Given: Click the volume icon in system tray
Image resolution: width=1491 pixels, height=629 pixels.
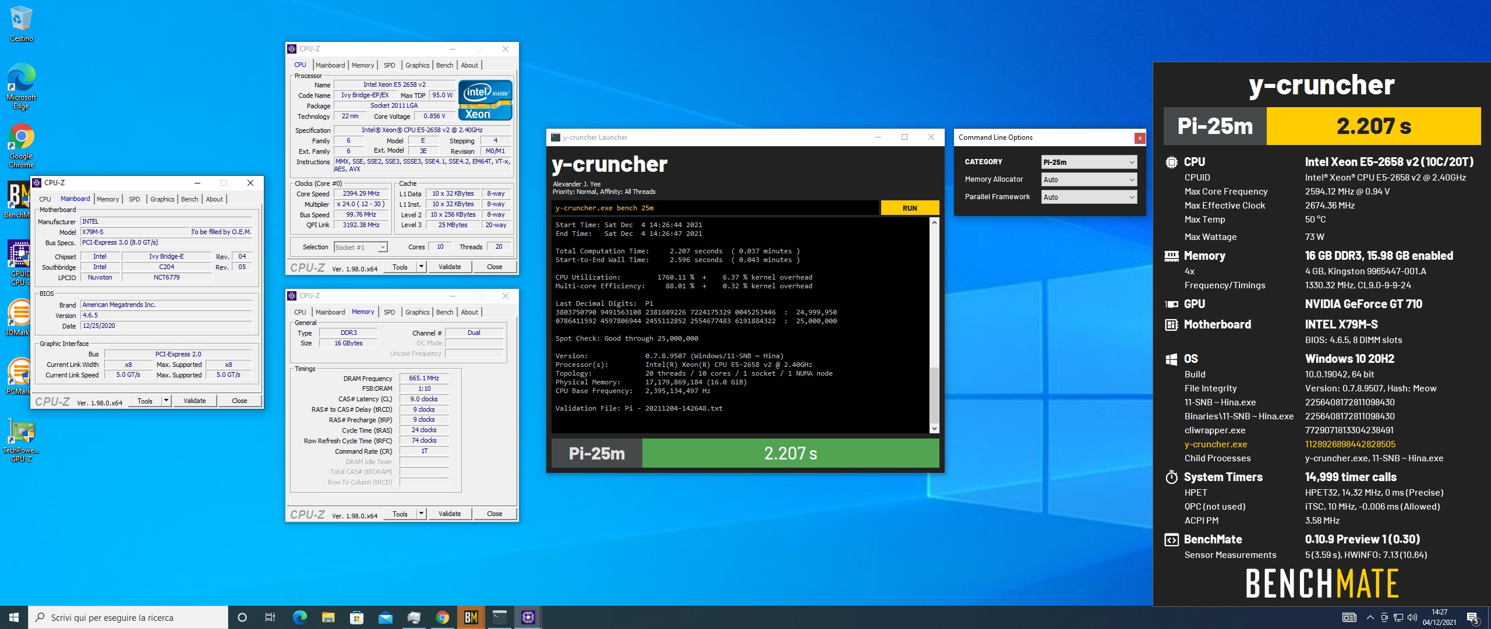Looking at the screenshot, I should pyautogui.click(x=1412, y=617).
